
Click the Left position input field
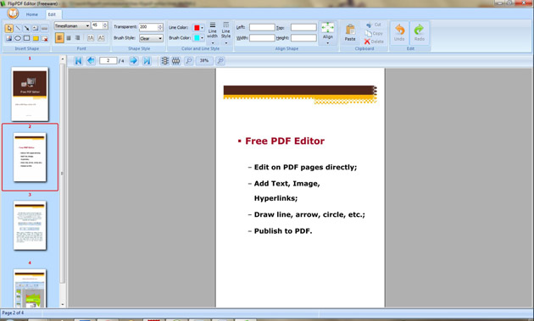(262, 27)
